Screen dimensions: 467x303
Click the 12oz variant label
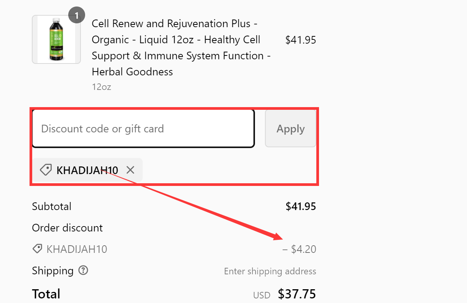[x=101, y=87]
